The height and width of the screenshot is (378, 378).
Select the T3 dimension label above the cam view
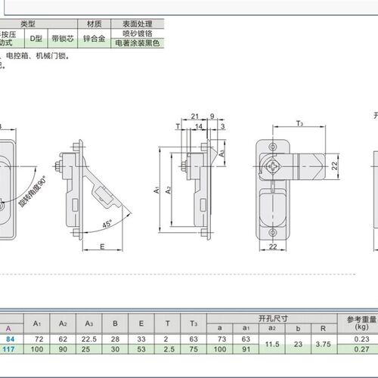point(299,123)
